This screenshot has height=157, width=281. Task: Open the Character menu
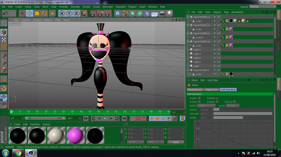[121, 7]
